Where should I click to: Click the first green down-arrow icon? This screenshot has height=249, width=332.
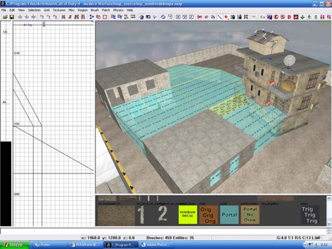tap(303, 17)
